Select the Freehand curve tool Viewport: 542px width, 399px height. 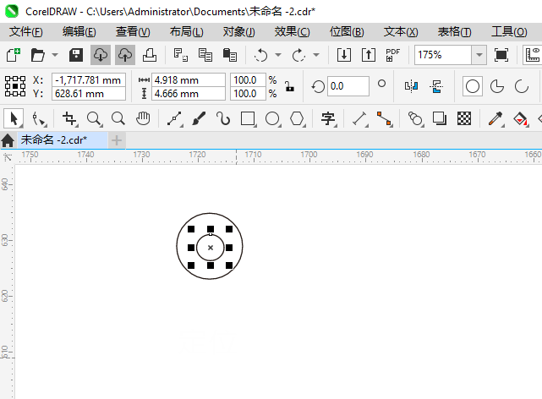(175, 119)
